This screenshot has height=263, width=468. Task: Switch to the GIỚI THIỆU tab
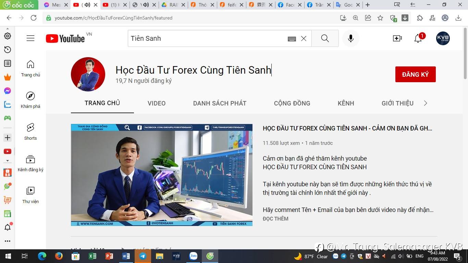coord(397,103)
